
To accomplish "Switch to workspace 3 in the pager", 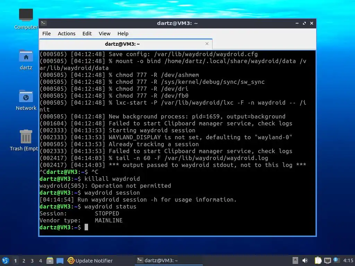I will [x=32, y=261].
